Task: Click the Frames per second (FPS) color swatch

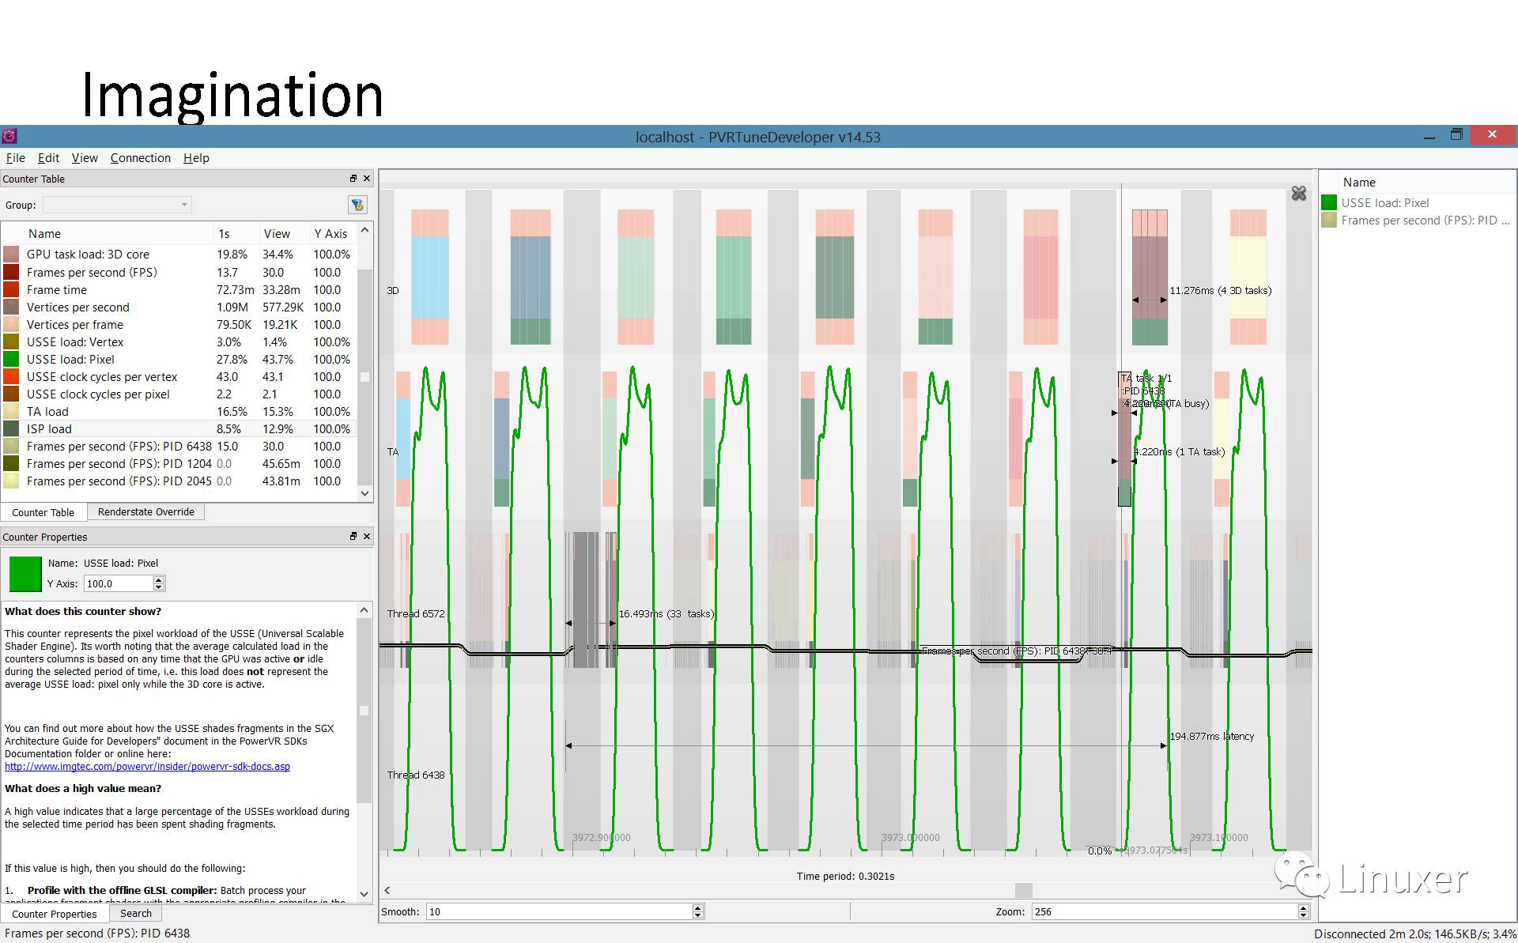Action: (11, 272)
